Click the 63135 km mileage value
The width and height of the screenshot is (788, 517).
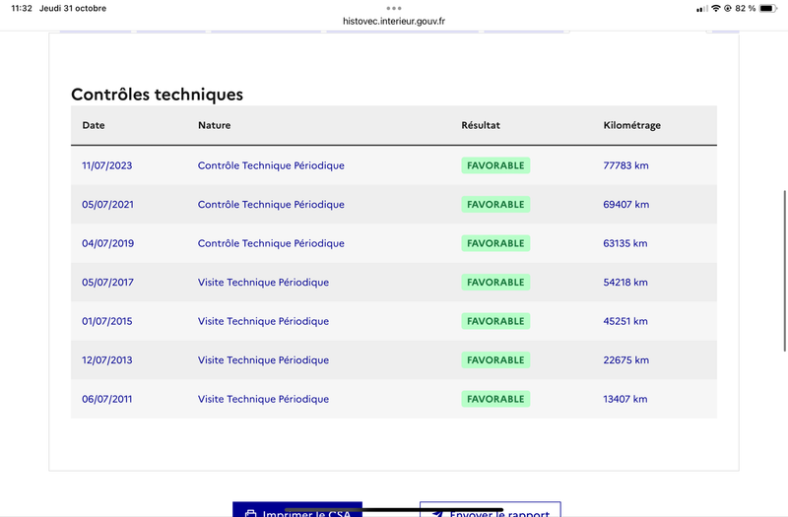(625, 243)
